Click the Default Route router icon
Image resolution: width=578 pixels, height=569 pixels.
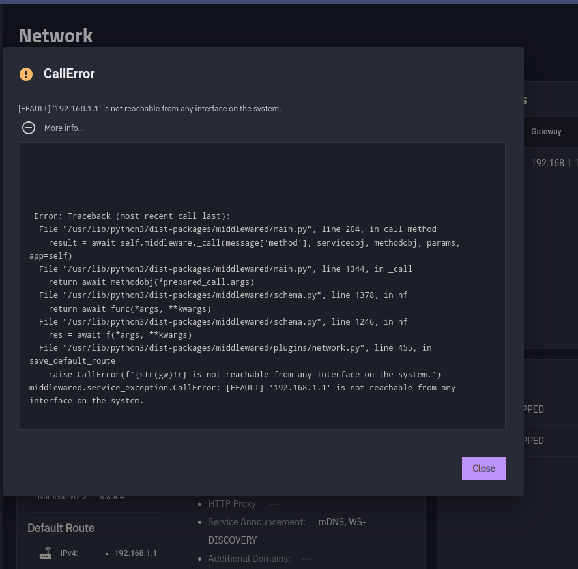click(x=46, y=553)
